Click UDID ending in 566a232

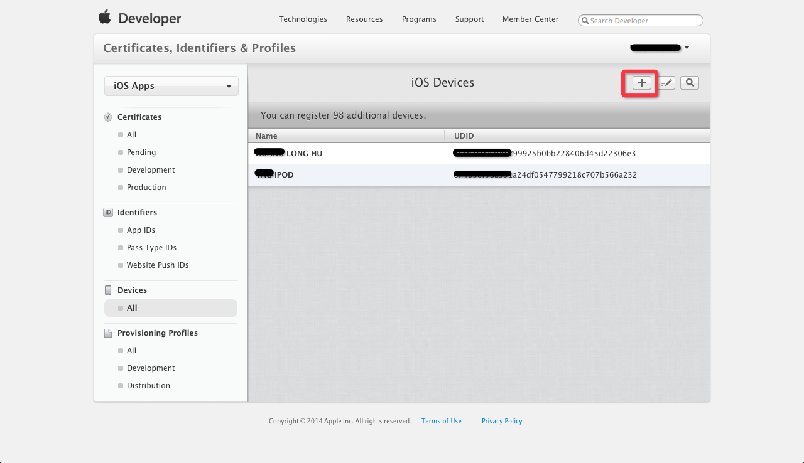(545, 175)
